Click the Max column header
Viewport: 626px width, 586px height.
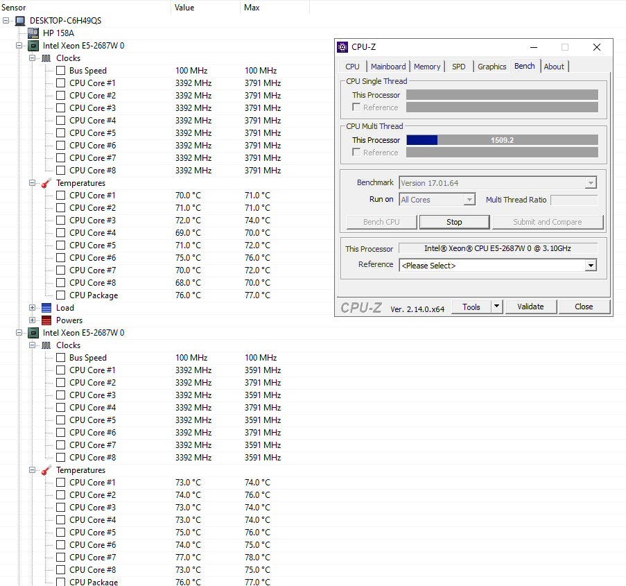click(x=275, y=7)
